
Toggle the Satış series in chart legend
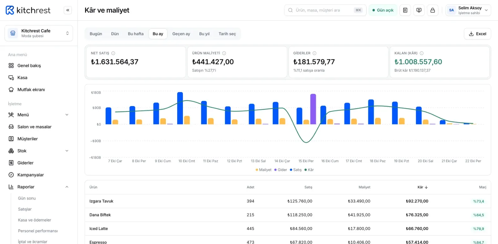pyautogui.click(x=295, y=170)
